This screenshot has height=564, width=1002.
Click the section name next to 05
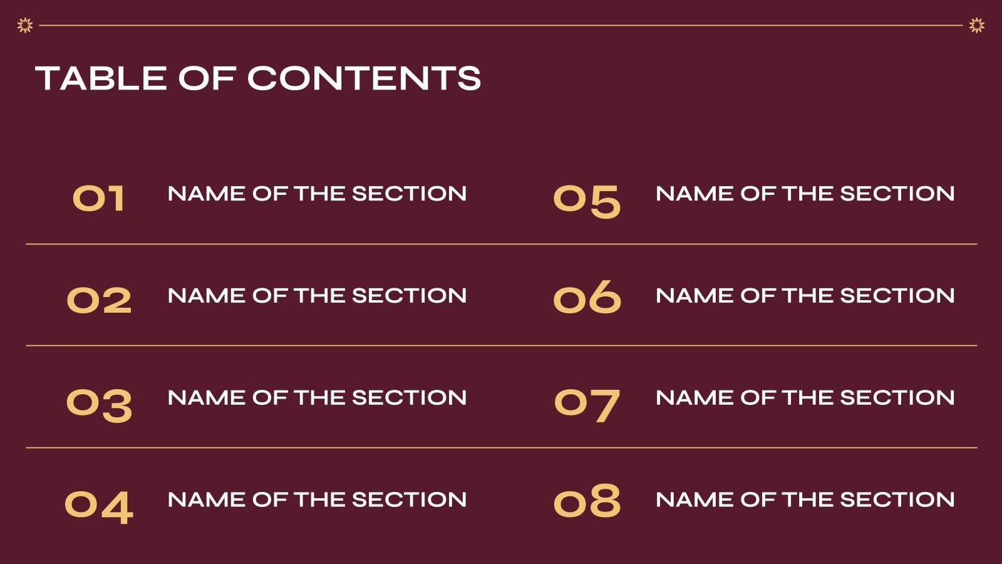(x=805, y=194)
